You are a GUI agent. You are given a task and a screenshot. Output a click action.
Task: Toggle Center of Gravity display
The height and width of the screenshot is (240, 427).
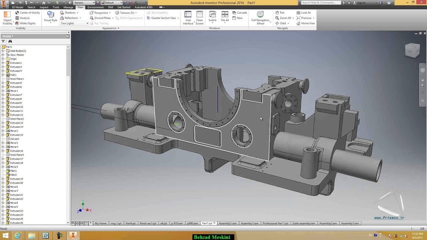(x=27, y=13)
